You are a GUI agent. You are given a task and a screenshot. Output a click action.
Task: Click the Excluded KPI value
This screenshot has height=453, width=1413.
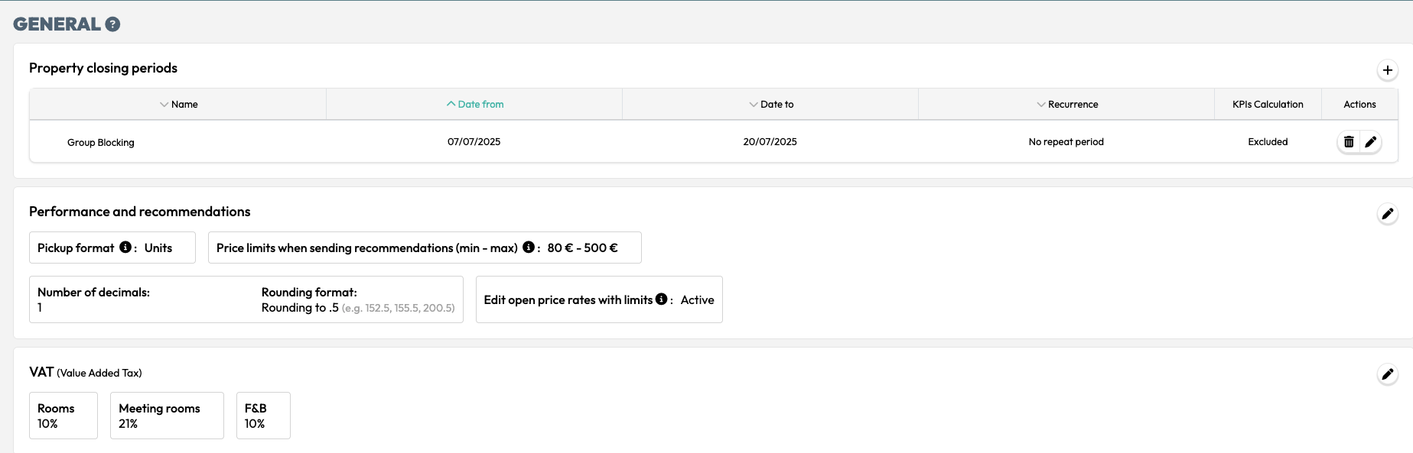tap(1268, 142)
